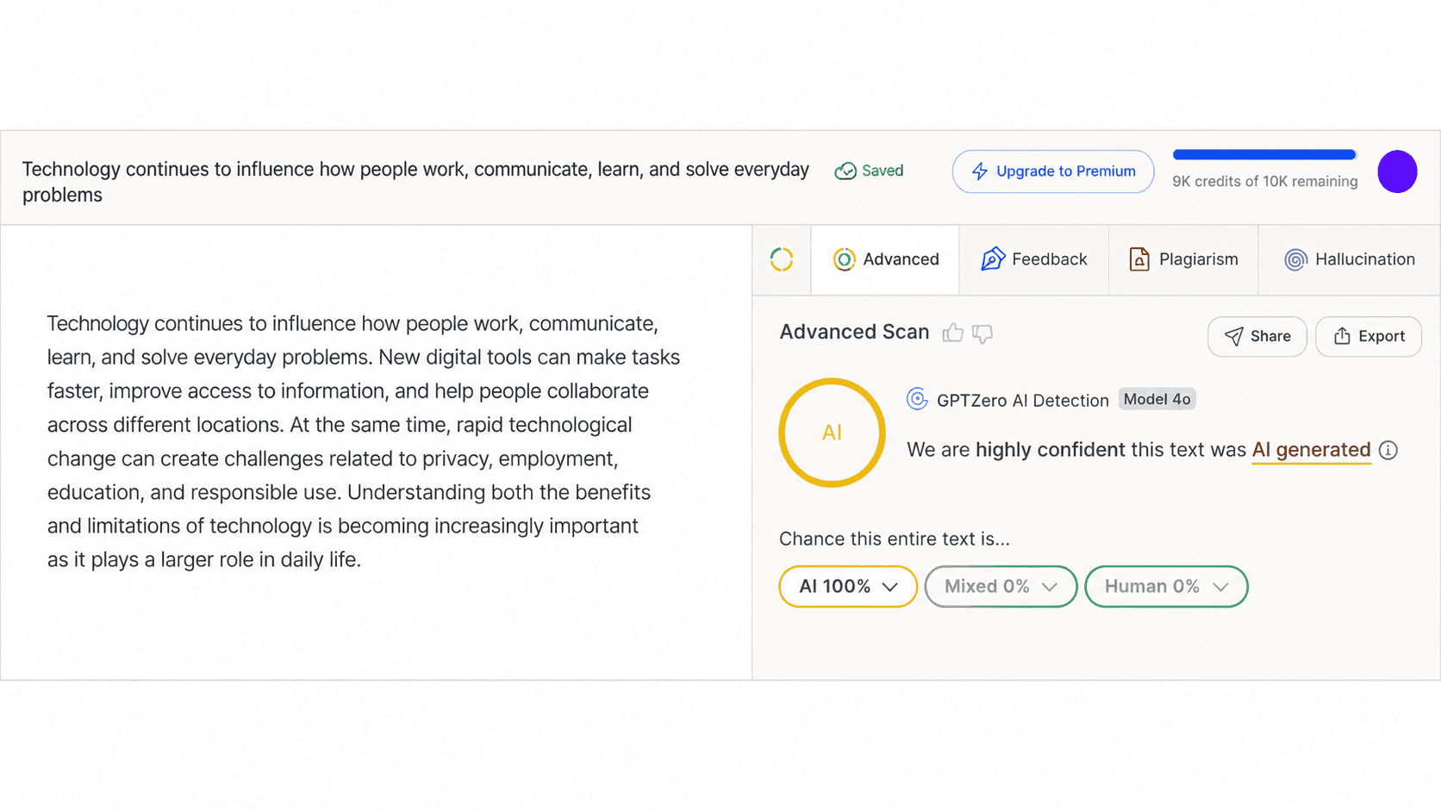The height and width of the screenshot is (811, 1441).
Task: Click the credits remaining progress bar
Action: 1264,155
